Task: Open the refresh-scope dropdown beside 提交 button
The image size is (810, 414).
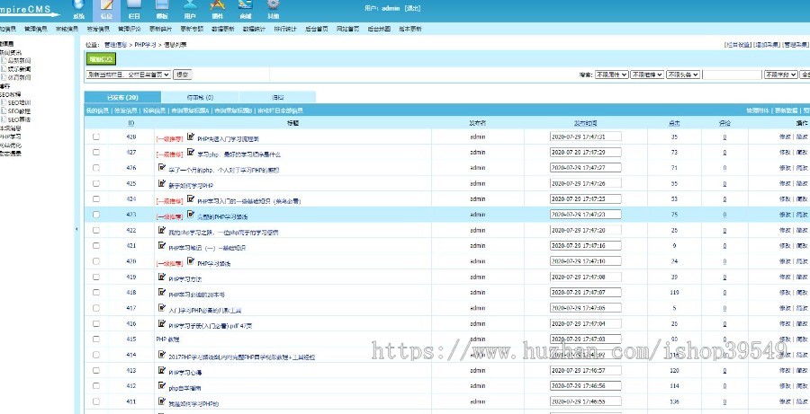Action: [128, 75]
